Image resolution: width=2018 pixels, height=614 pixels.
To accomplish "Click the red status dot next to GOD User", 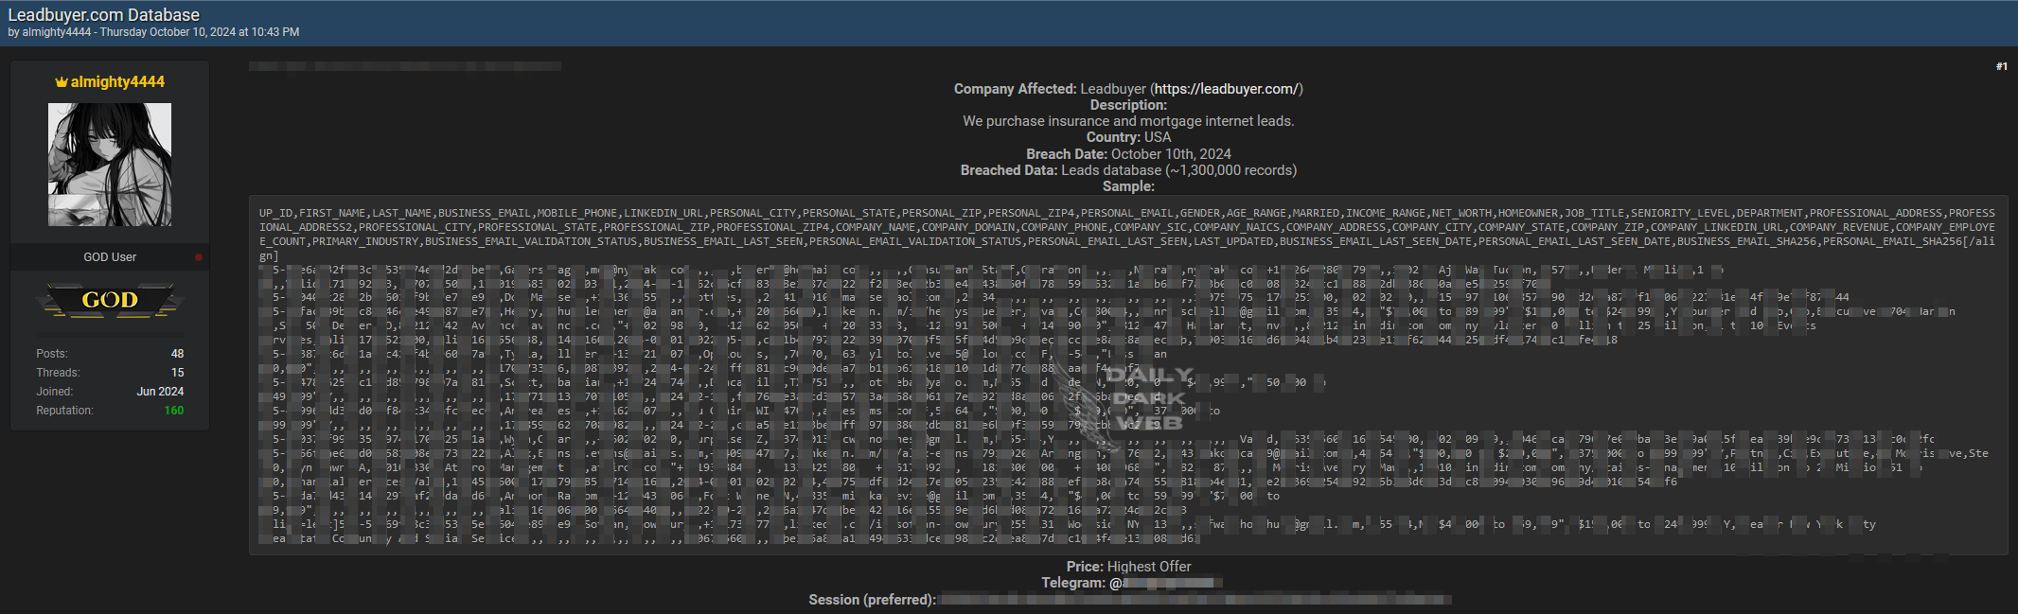I will (x=199, y=257).
